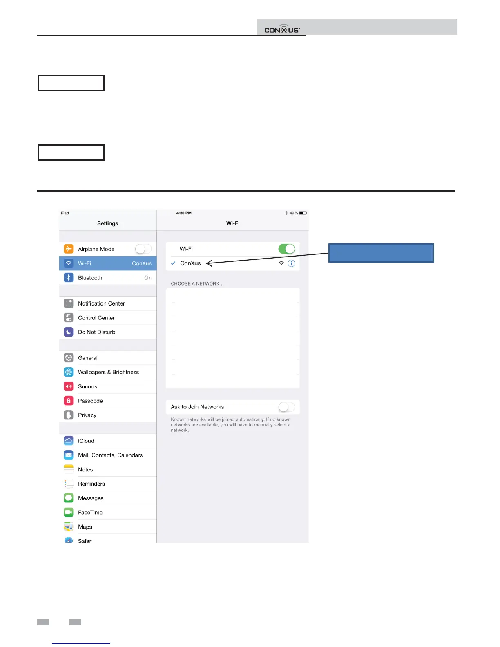
Task: Open Notification Center settings
Action: tap(108, 303)
